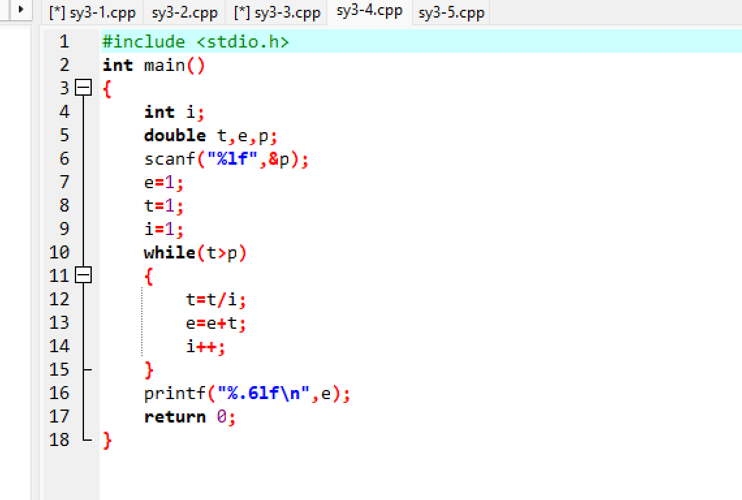
Task: Click the 'i=1;' statement
Action: tap(164, 229)
